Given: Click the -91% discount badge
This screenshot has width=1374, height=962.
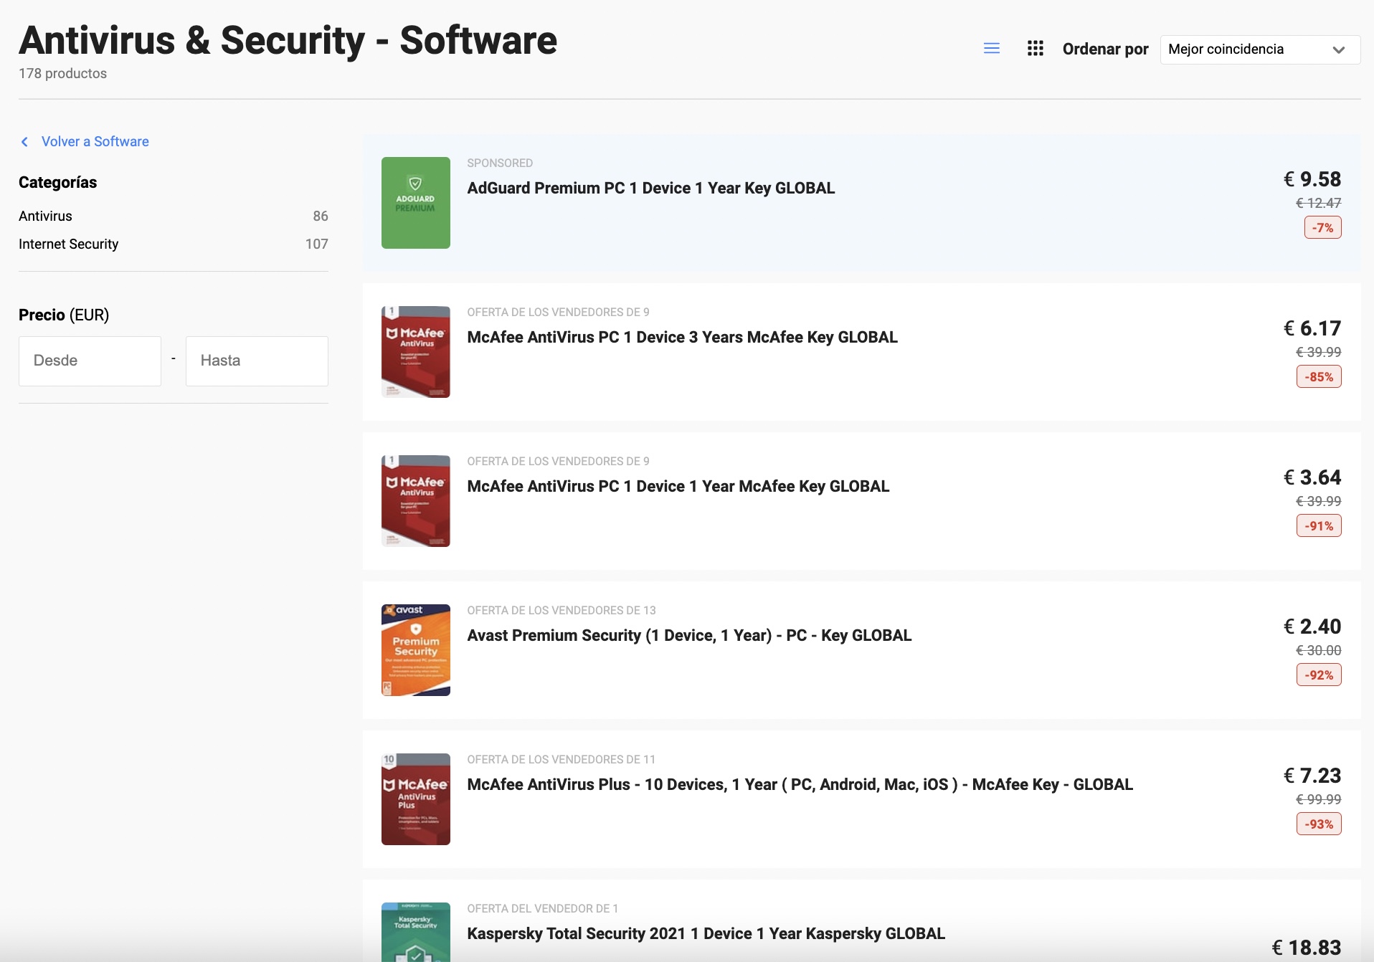Looking at the screenshot, I should [x=1319, y=526].
